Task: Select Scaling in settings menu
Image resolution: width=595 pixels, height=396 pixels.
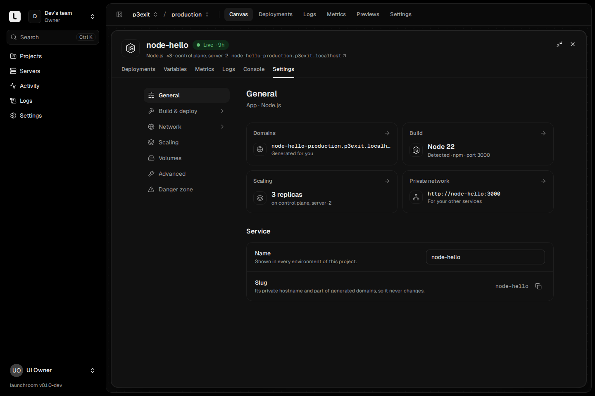Action: point(187,142)
